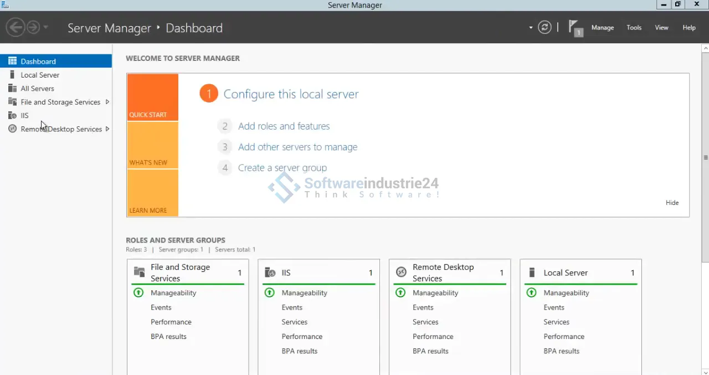This screenshot has height=375, width=709.
Task: Click the forward navigation arrow icon
Action: pyautogui.click(x=33, y=27)
